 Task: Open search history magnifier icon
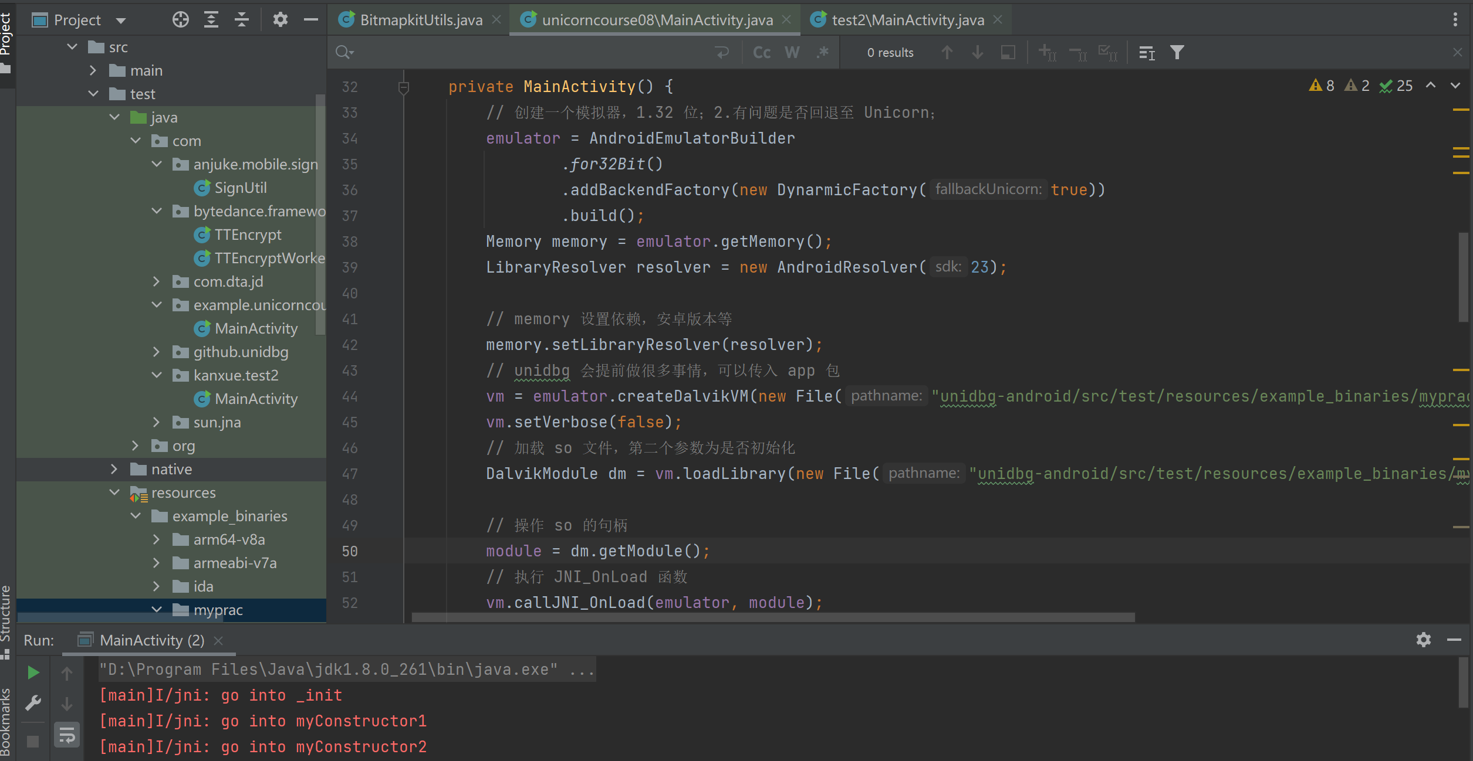[x=344, y=53]
